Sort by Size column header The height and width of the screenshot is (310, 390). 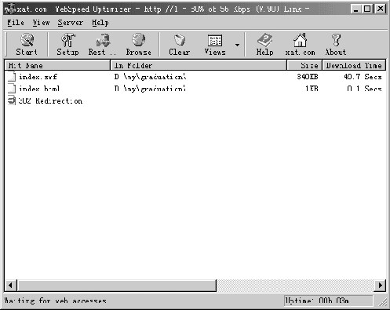click(304, 65)
